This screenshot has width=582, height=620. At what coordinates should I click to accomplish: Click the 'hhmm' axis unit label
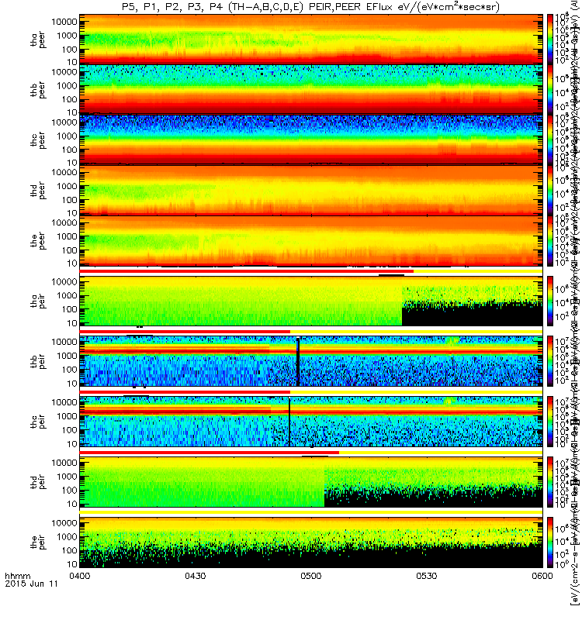coord(17,576)
